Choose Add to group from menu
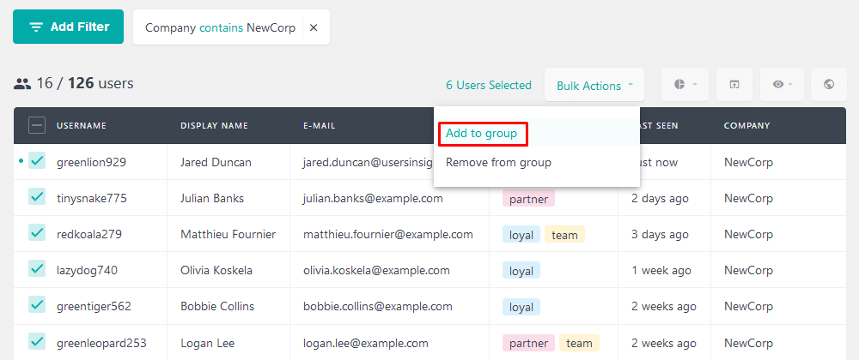Screen dimensions: 859x360 coord(482,134)
